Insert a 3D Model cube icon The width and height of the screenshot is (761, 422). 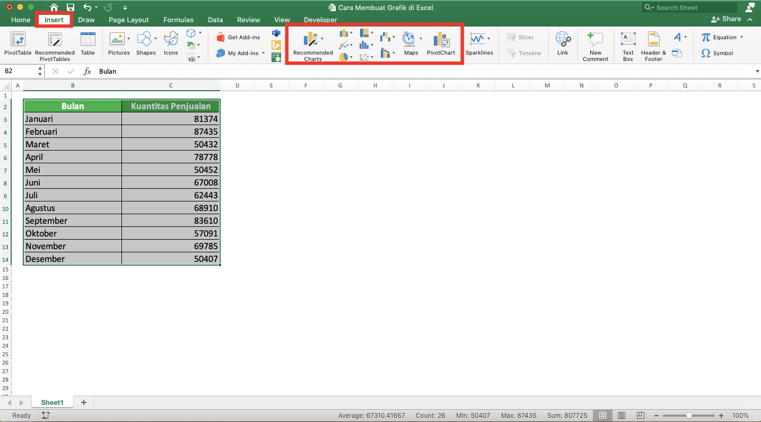pos(191,33)
